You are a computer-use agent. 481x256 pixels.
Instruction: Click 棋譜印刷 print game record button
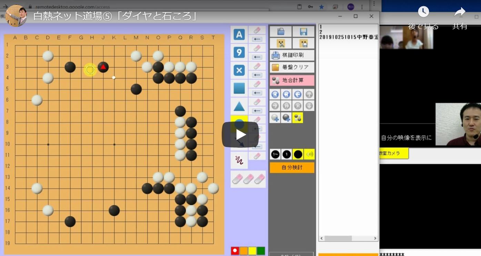click(x=292, y=55)
